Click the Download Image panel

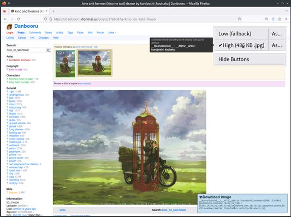[x=242, y=203]
